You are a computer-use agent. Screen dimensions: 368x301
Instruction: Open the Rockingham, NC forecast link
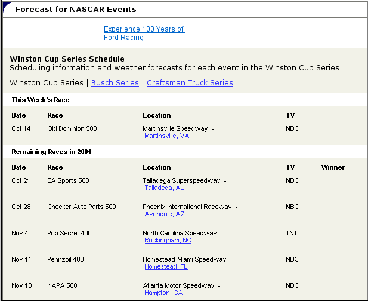(x=168, y=240)
